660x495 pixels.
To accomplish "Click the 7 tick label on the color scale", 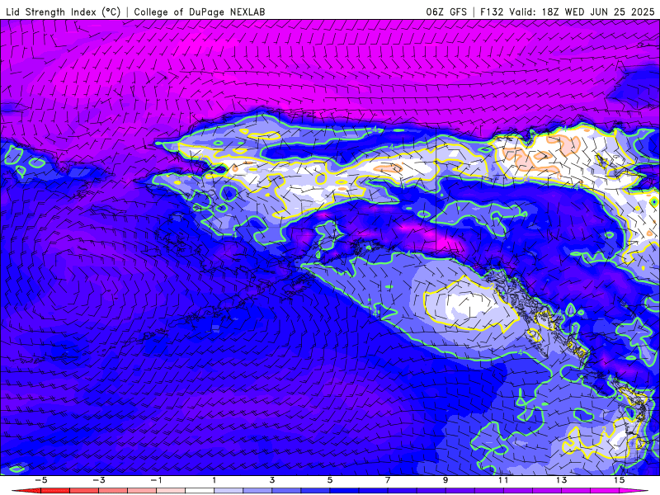I will pos(388,480).
